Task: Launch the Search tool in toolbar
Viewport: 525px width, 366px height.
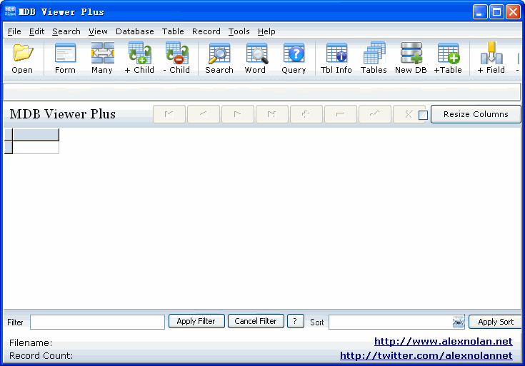Action: coord(219,58)
